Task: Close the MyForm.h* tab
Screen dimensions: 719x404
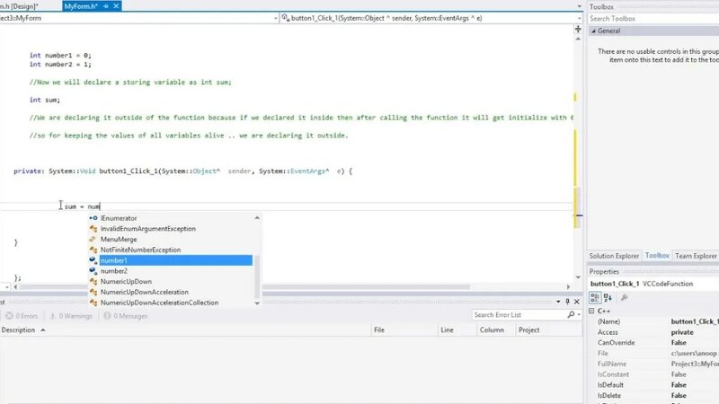Action: click(x=116, y=6)
